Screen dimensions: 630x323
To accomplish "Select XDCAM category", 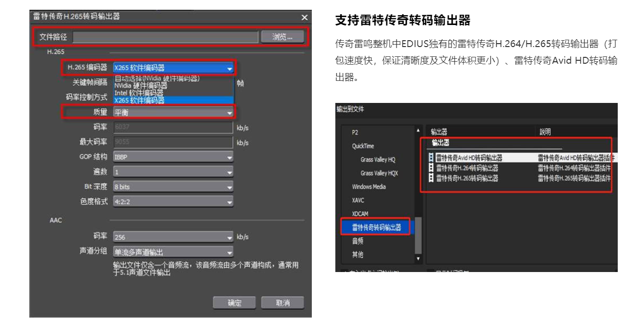I will click(x=361, y=214).
